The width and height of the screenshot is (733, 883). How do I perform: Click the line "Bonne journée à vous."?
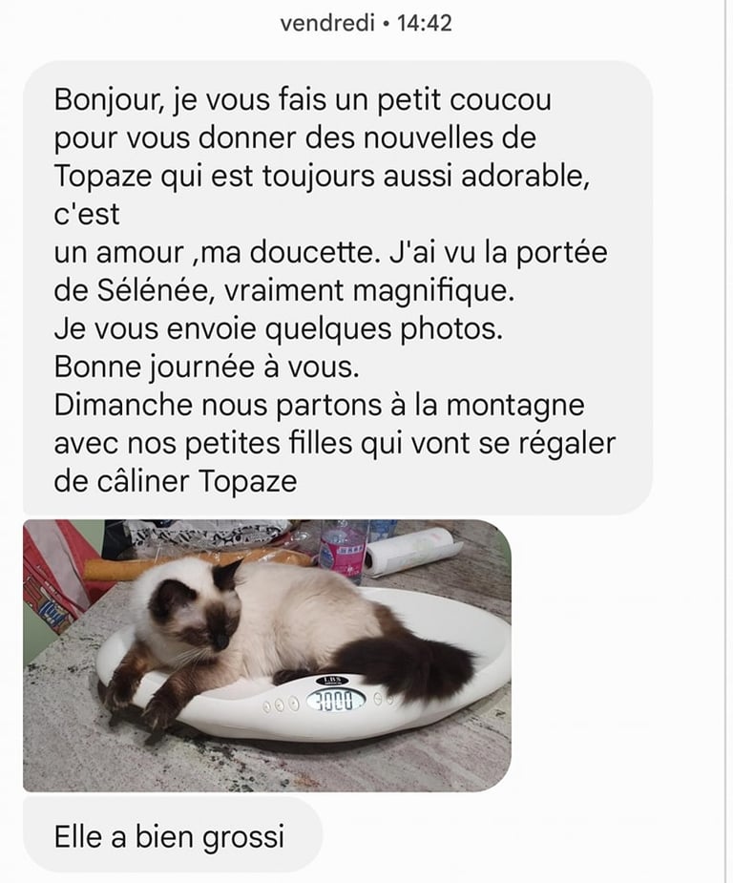tap(206, 368)
